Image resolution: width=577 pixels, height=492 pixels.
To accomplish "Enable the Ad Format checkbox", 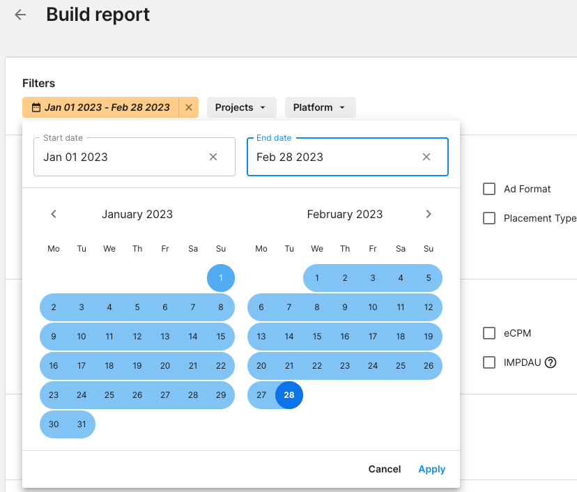I will pos(489,189).
